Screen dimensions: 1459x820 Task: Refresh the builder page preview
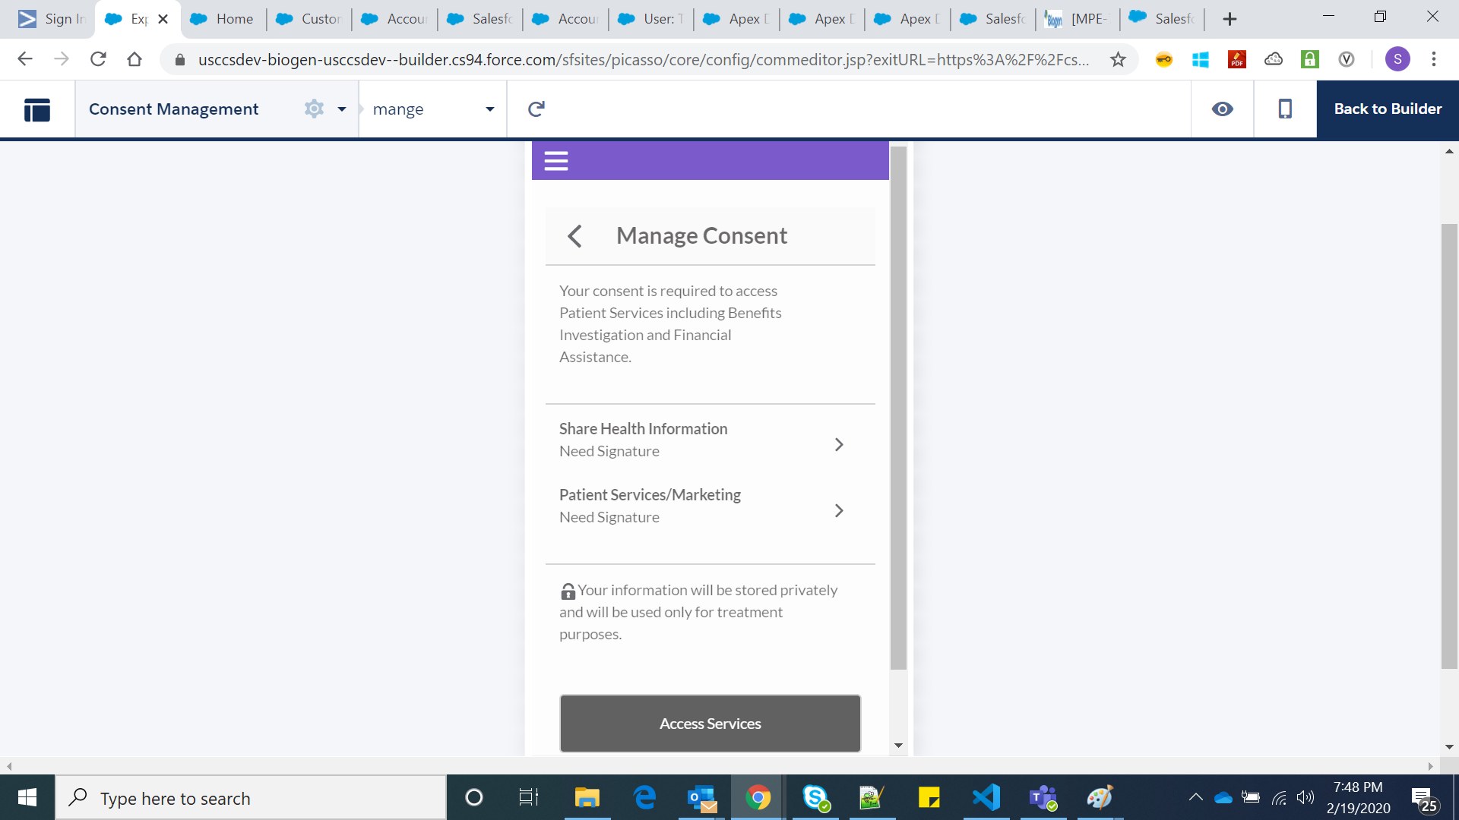(536, 109)
